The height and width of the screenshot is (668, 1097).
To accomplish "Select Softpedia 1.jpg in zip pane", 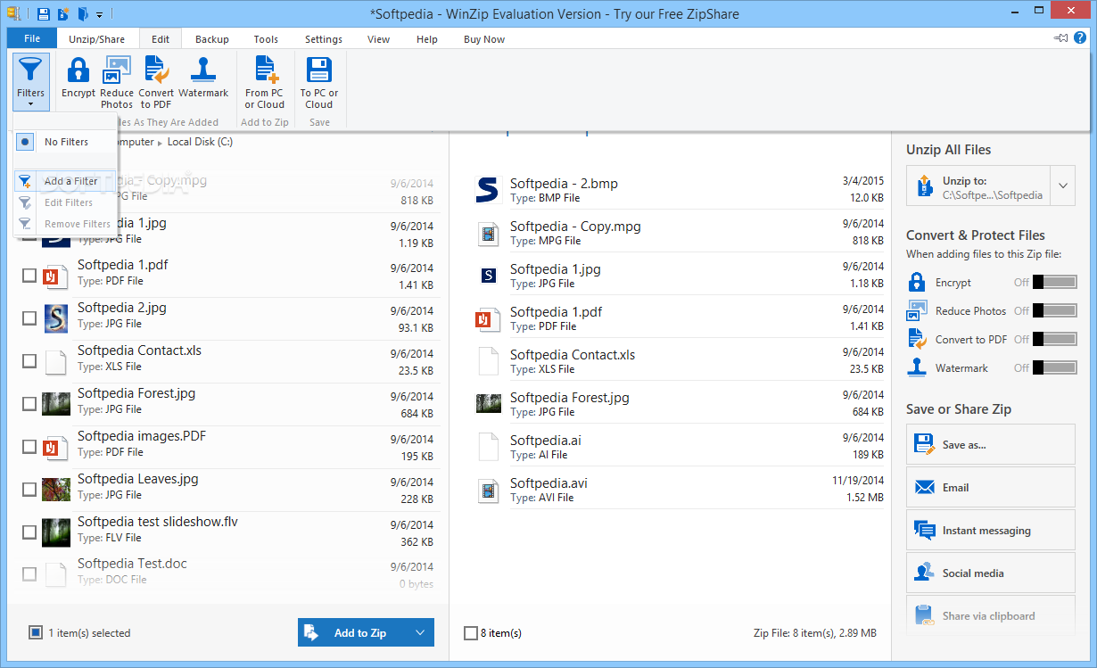I will click(x=680, y=276).
